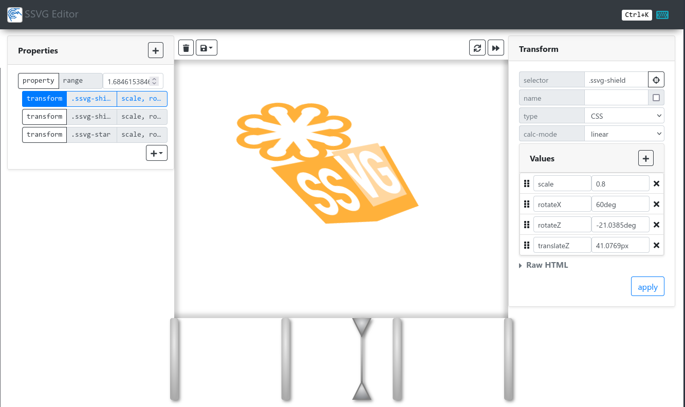Add a new value with plus button
This screenshot has height=407, width=685.
coord(646,158)
